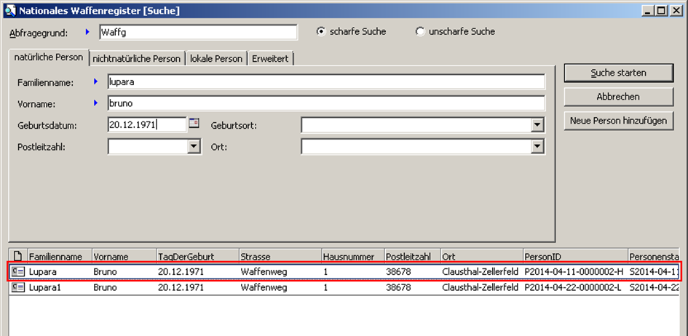Click the application icon in the title bar

point(9,11)
